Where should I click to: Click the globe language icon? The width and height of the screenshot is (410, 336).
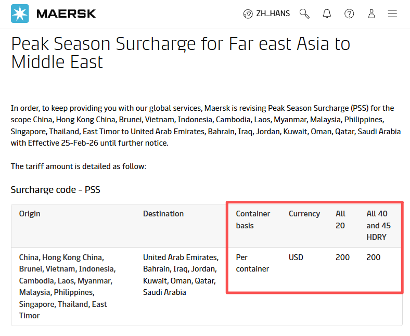[248, 14]
